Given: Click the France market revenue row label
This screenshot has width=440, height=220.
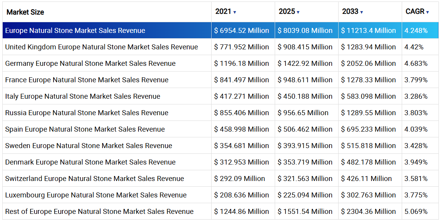Looking at the screenshot, I should click(x=87, y=80).
